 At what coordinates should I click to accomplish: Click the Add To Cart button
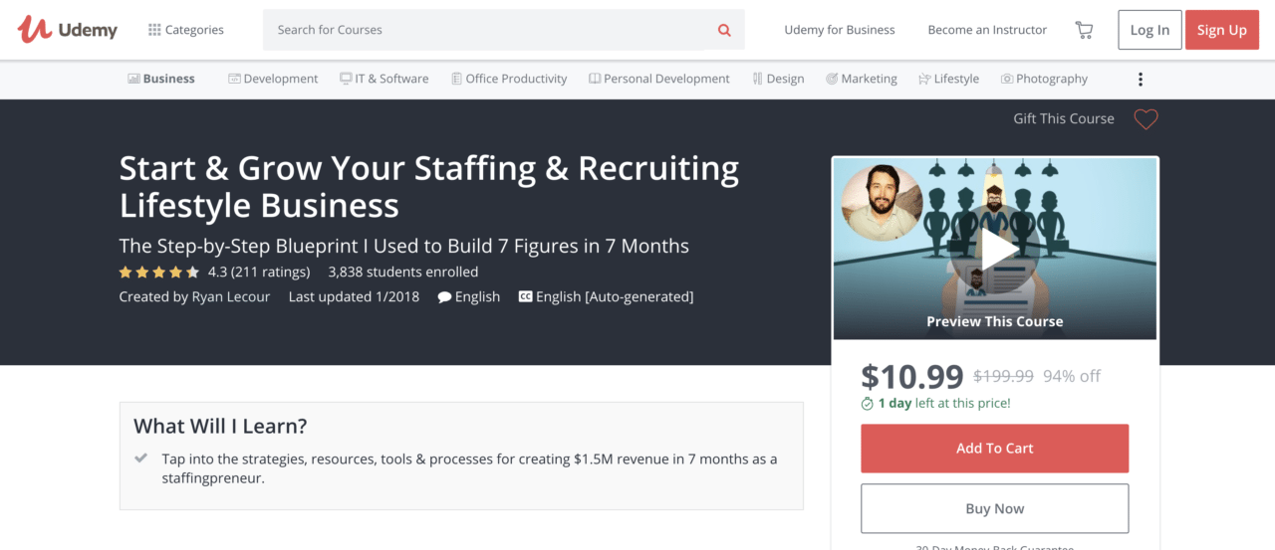[x=994, y=449]
